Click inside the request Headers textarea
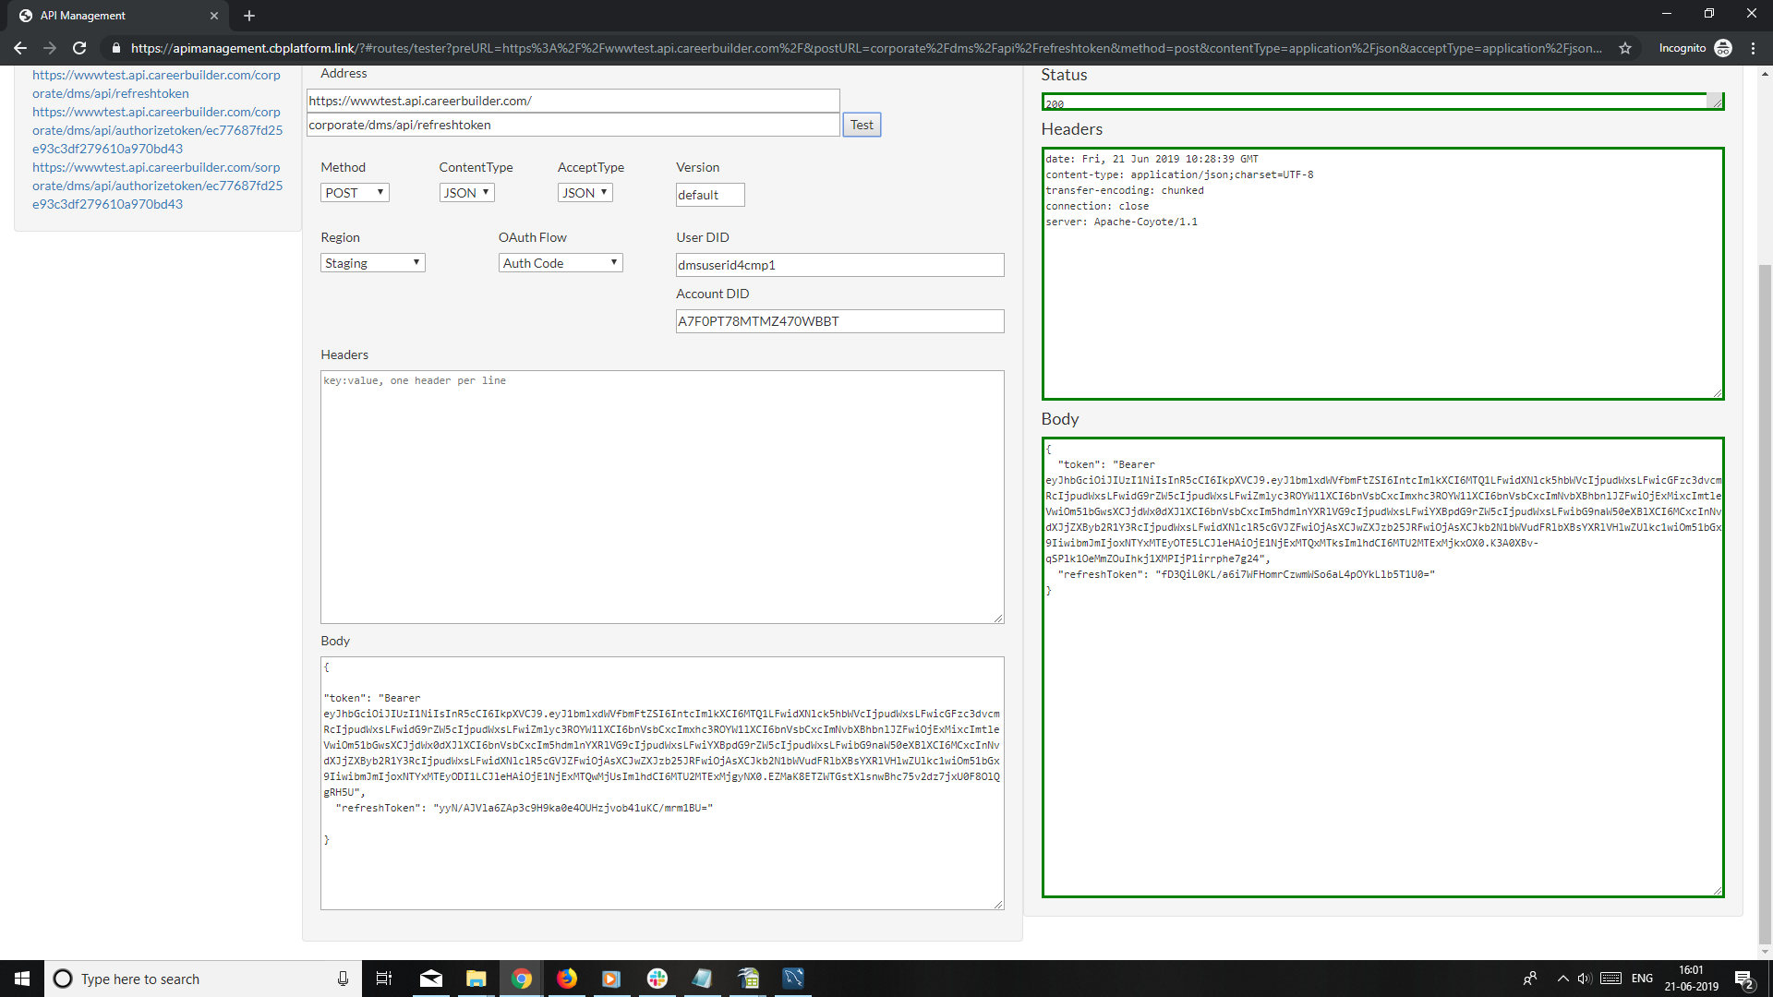This screenshot has height=997, width=1773. pos(662,497)
